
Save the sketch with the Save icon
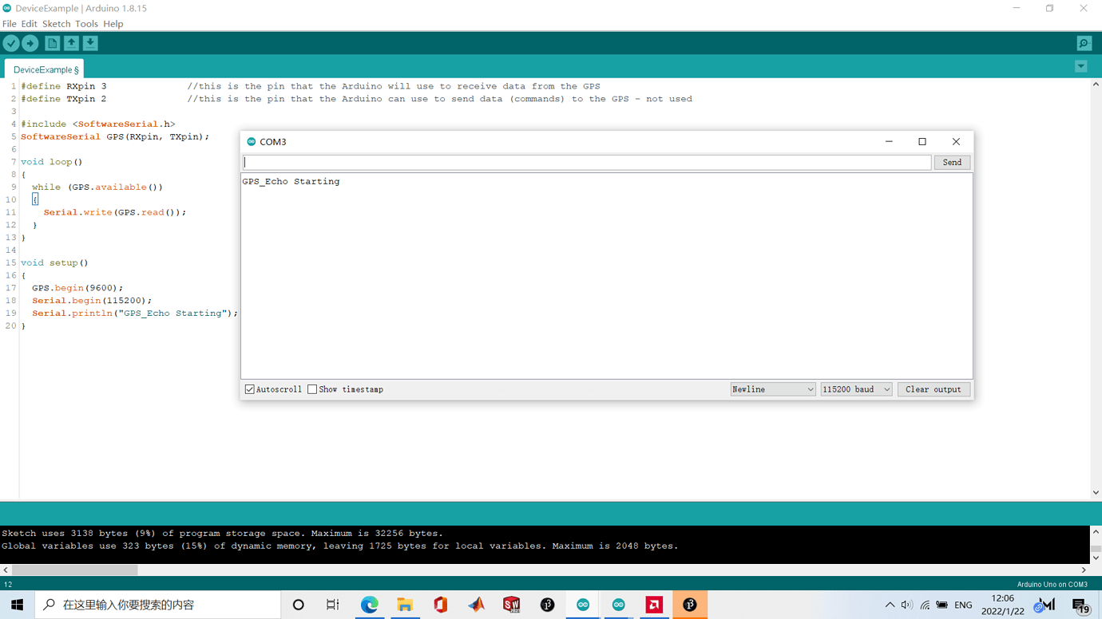tap(89, 43)
